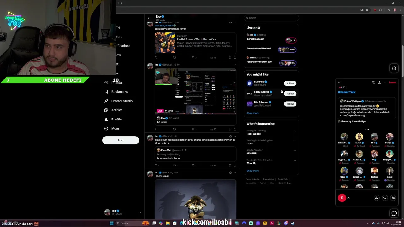Image resolution: width=404 pixels, height=227 pixels.
Task: Open the kick.com IboAbil Stream link card
Action: 195,43
